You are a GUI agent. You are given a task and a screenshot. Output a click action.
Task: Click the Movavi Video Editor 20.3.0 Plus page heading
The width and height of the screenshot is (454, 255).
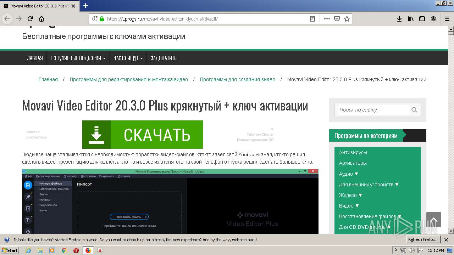click(165, 106)
